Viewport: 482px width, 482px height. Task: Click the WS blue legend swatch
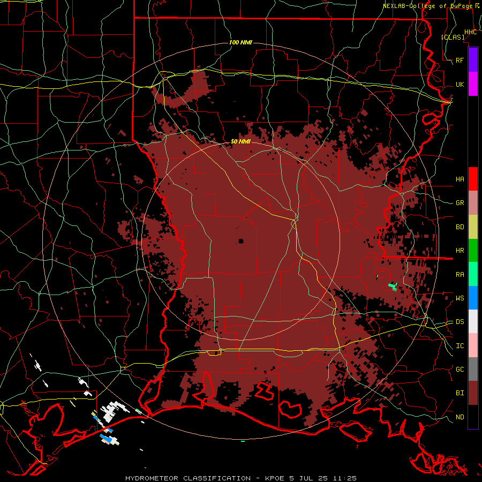473,298
